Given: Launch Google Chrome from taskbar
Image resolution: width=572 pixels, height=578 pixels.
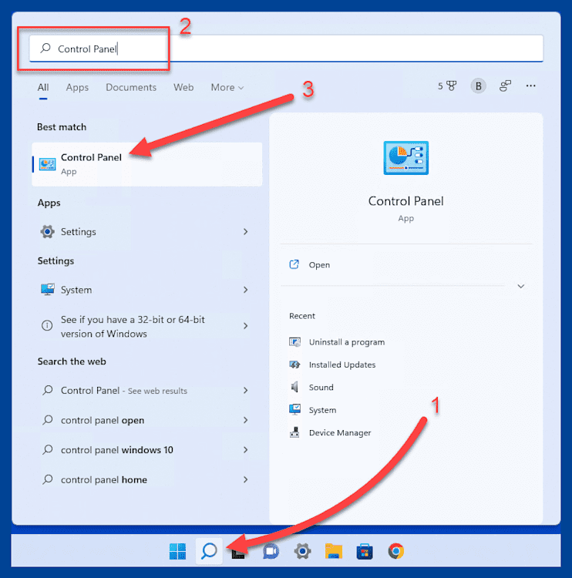Looking at the screenshot, I should (396, 552).
